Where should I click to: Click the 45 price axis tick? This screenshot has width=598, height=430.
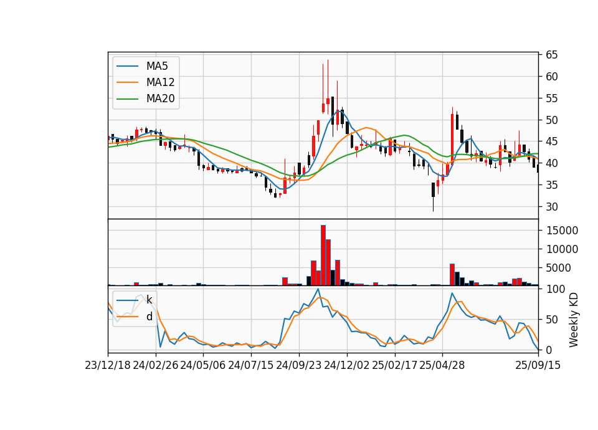click(x=551, y=141)
